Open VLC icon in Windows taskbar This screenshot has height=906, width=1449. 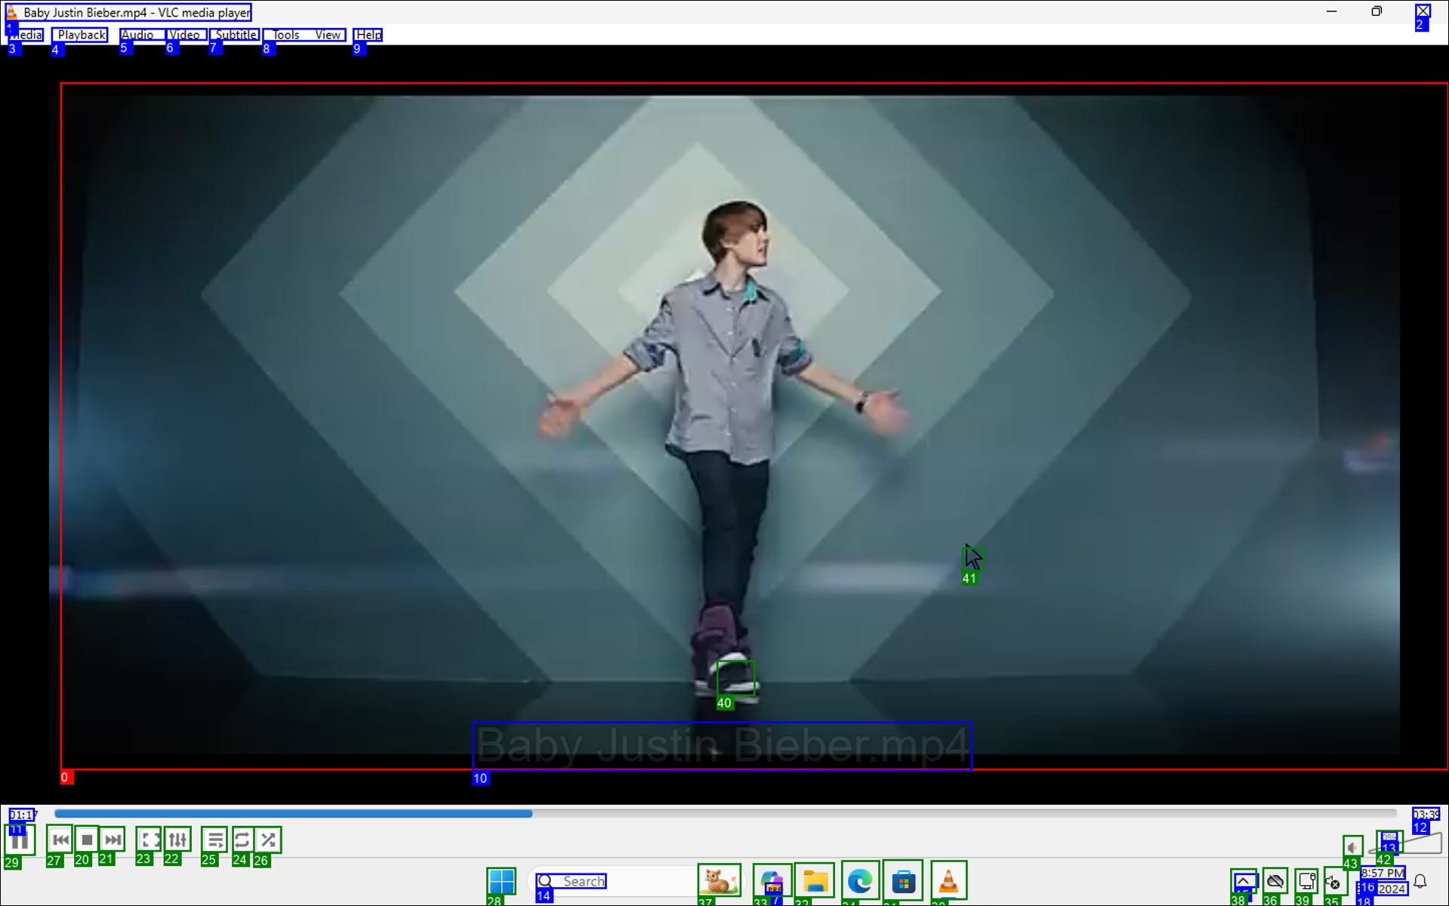(x=948, y=881)
